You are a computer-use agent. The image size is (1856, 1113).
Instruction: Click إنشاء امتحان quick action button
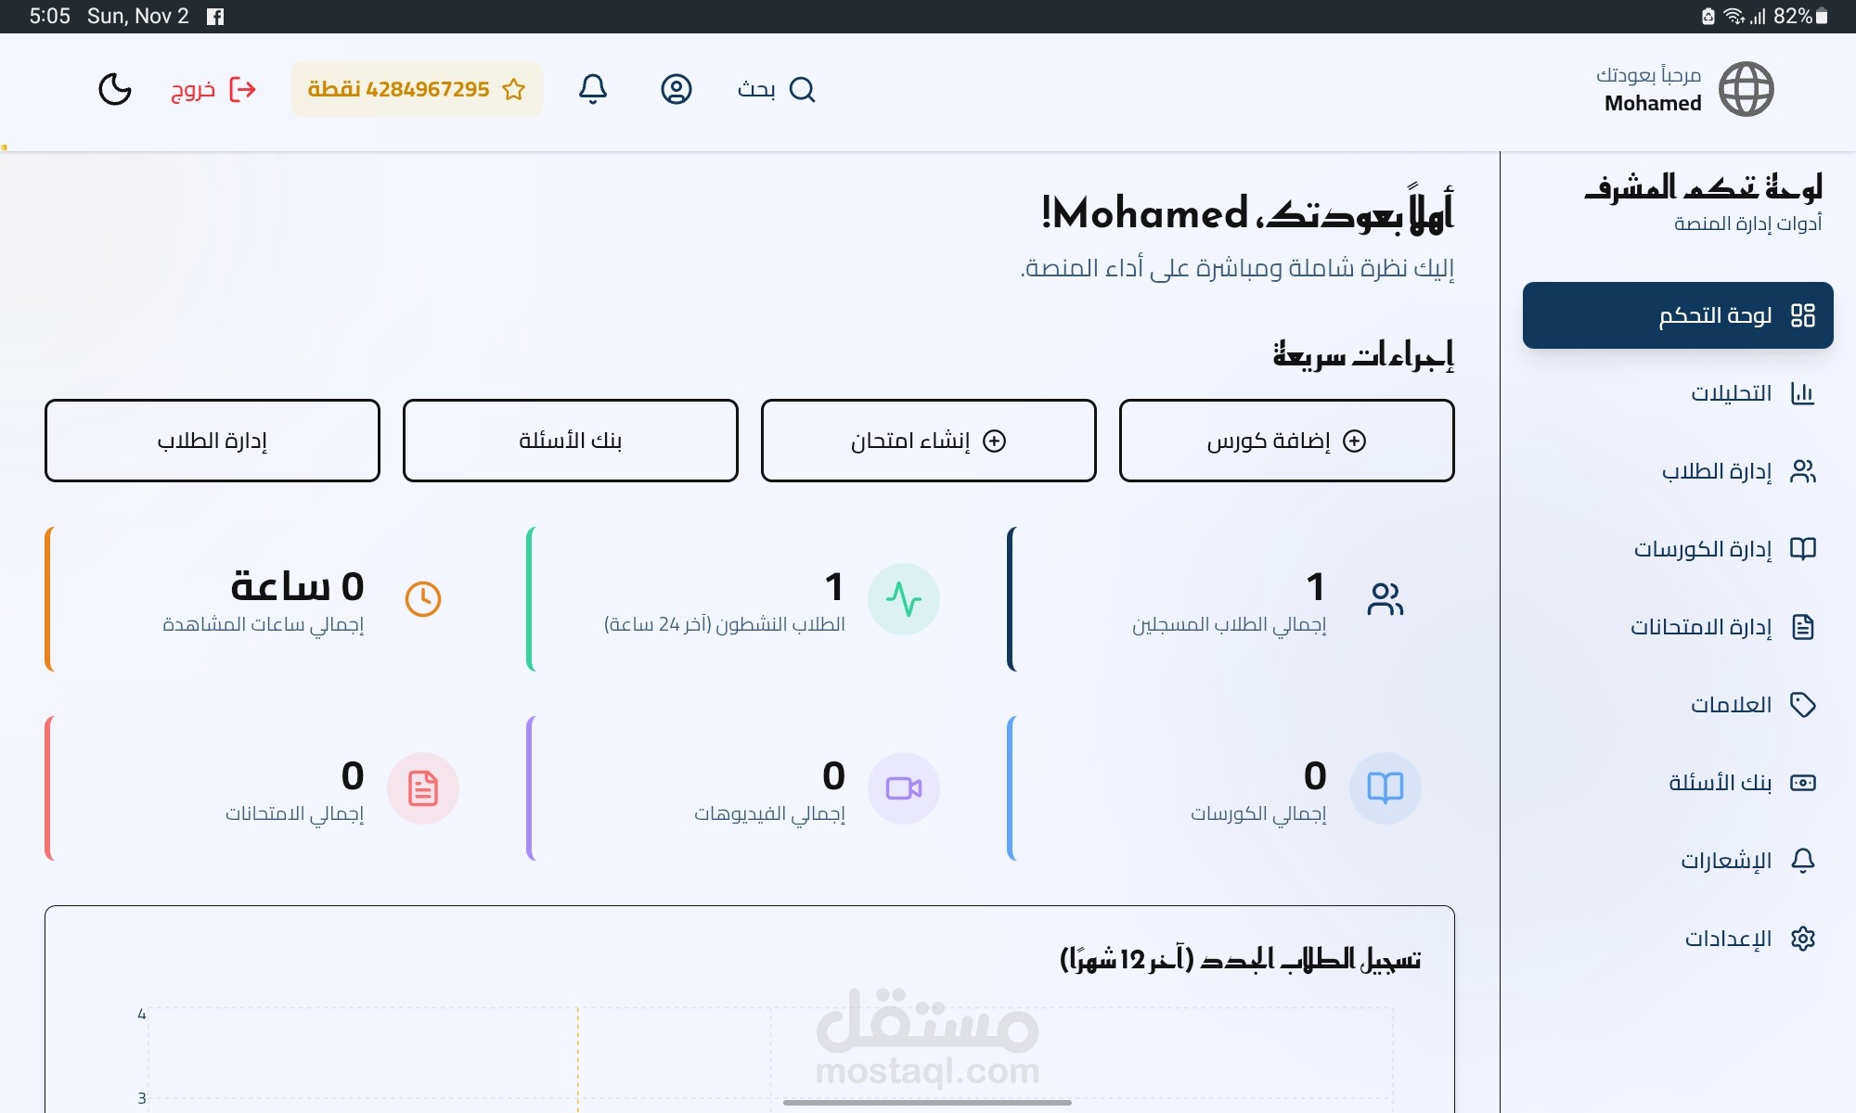pos(928,441)
